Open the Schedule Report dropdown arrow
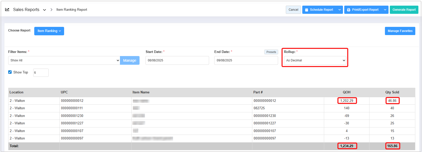Screen dimensions: 422x152 click(340, 10)
